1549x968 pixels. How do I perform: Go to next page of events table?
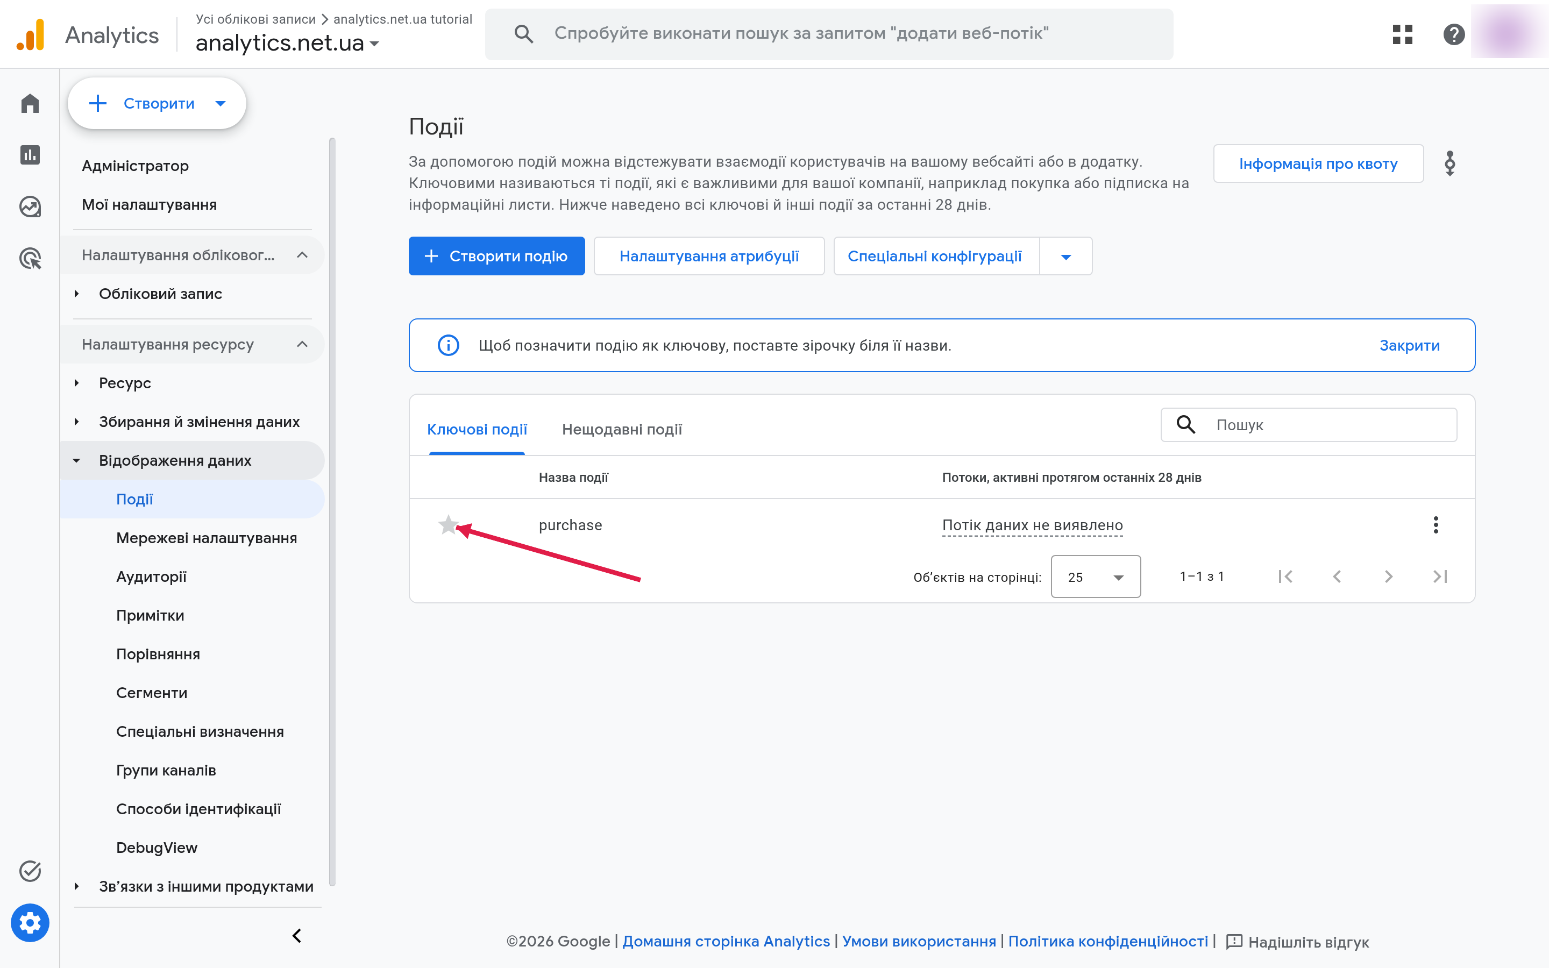click(x=1388, y=577)
